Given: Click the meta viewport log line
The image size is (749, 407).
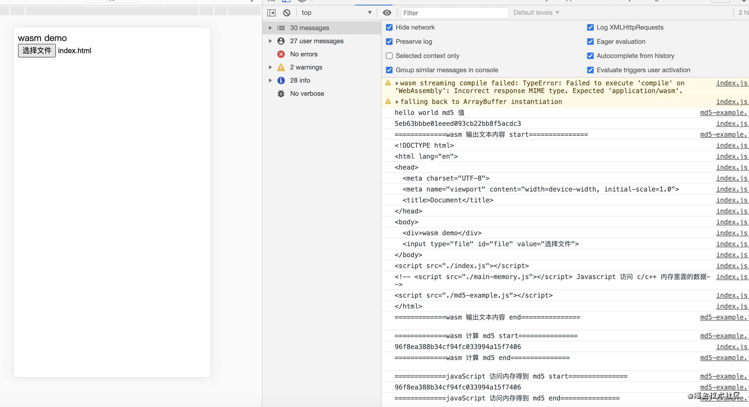Looking at the screenshot, I should point(540,189).
